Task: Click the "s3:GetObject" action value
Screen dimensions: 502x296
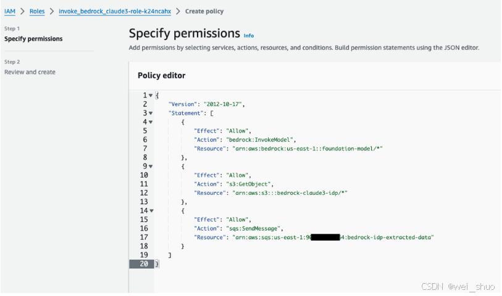Action: (248, 184)
